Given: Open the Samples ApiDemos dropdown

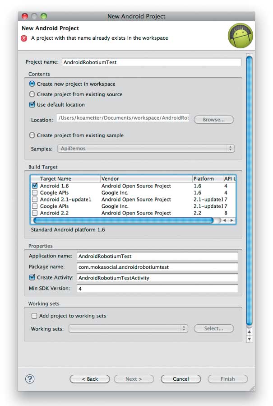Looking at the screenshot, I should pyautogui.click(x=146, y=149).
